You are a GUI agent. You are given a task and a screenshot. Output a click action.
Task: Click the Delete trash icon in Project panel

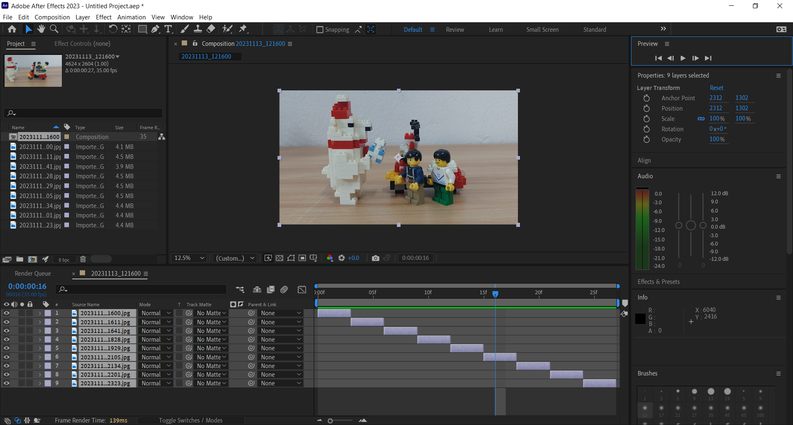83,259
